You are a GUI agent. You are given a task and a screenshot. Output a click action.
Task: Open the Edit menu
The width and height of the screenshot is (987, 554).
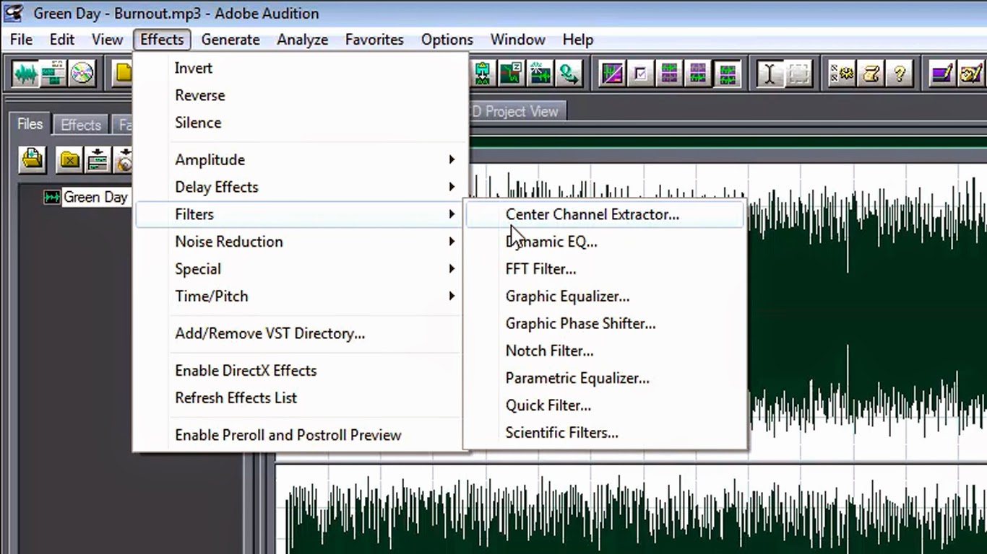point(62,40)
